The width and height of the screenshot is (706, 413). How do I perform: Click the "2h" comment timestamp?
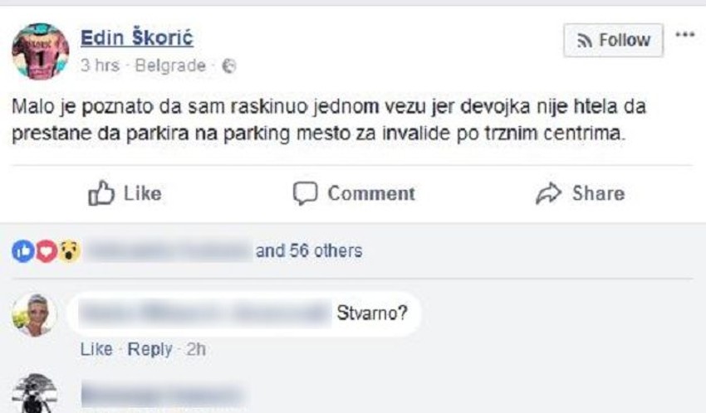[195, 349]
